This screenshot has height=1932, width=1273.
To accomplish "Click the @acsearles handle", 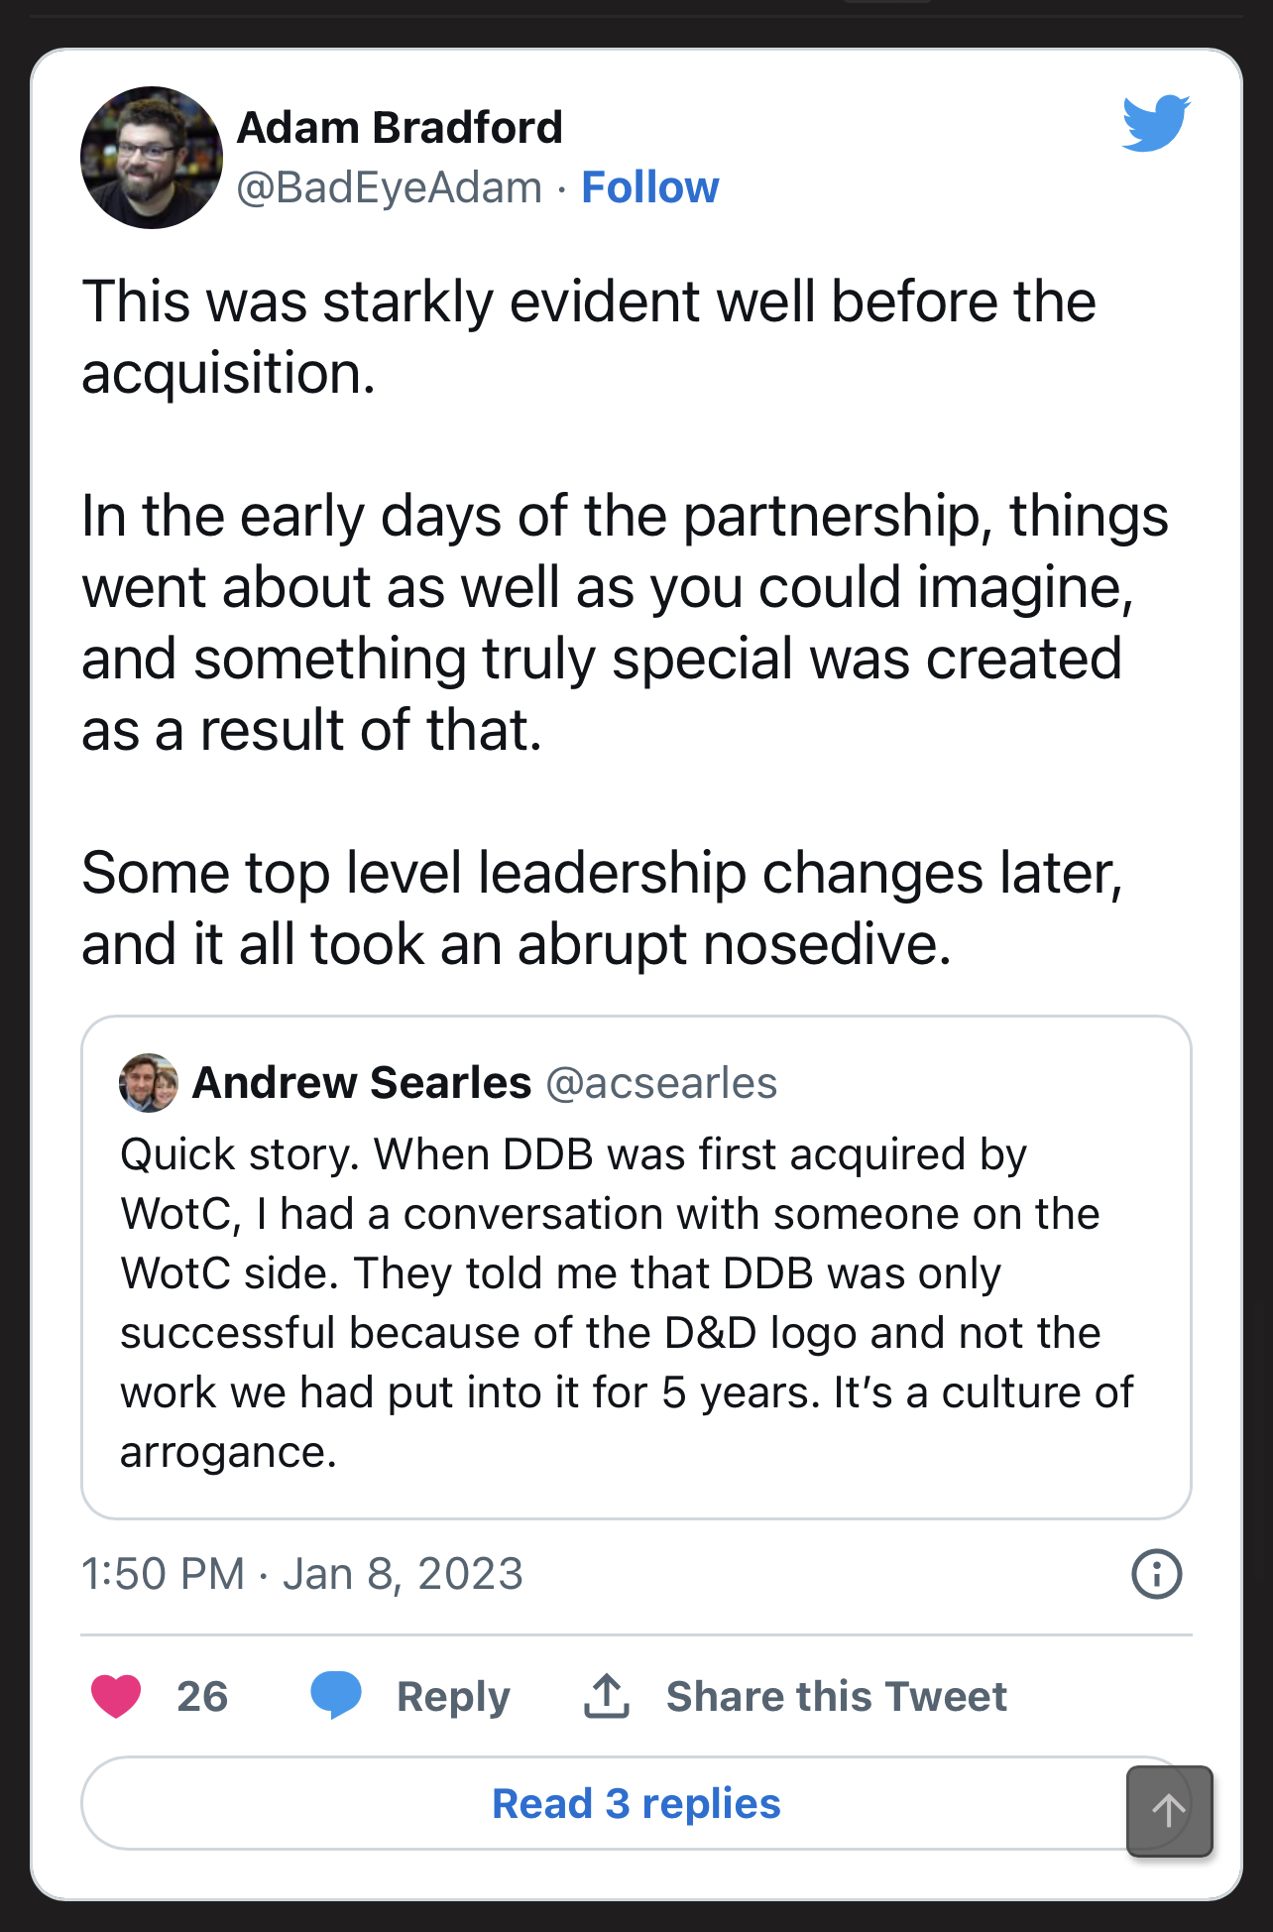I will pyautogui.click(x=661, y=1083).
